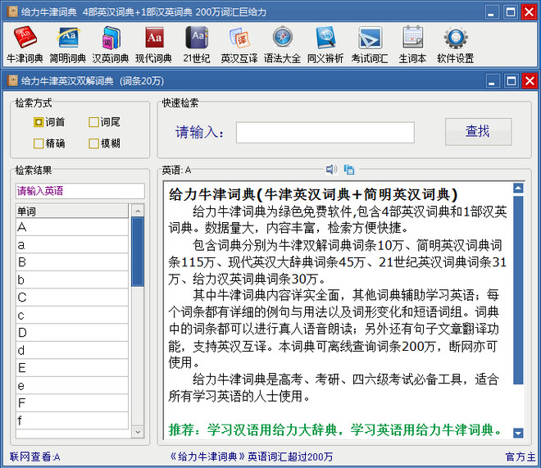The width and height of the screenshot is (541, 468).
Task: Toggle the 模糊 search mode checkbox
Action: tap(94, 143)
